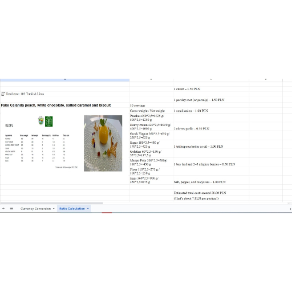Add a new sheet with plus icon
Image resolution: width=292 pixels, height=292 pixels.
[3, 209]
